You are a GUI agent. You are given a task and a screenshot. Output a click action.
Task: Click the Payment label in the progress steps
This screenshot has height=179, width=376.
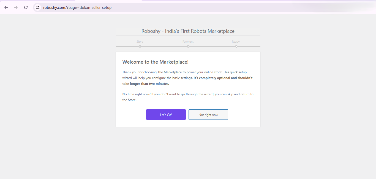coord(188,41)
